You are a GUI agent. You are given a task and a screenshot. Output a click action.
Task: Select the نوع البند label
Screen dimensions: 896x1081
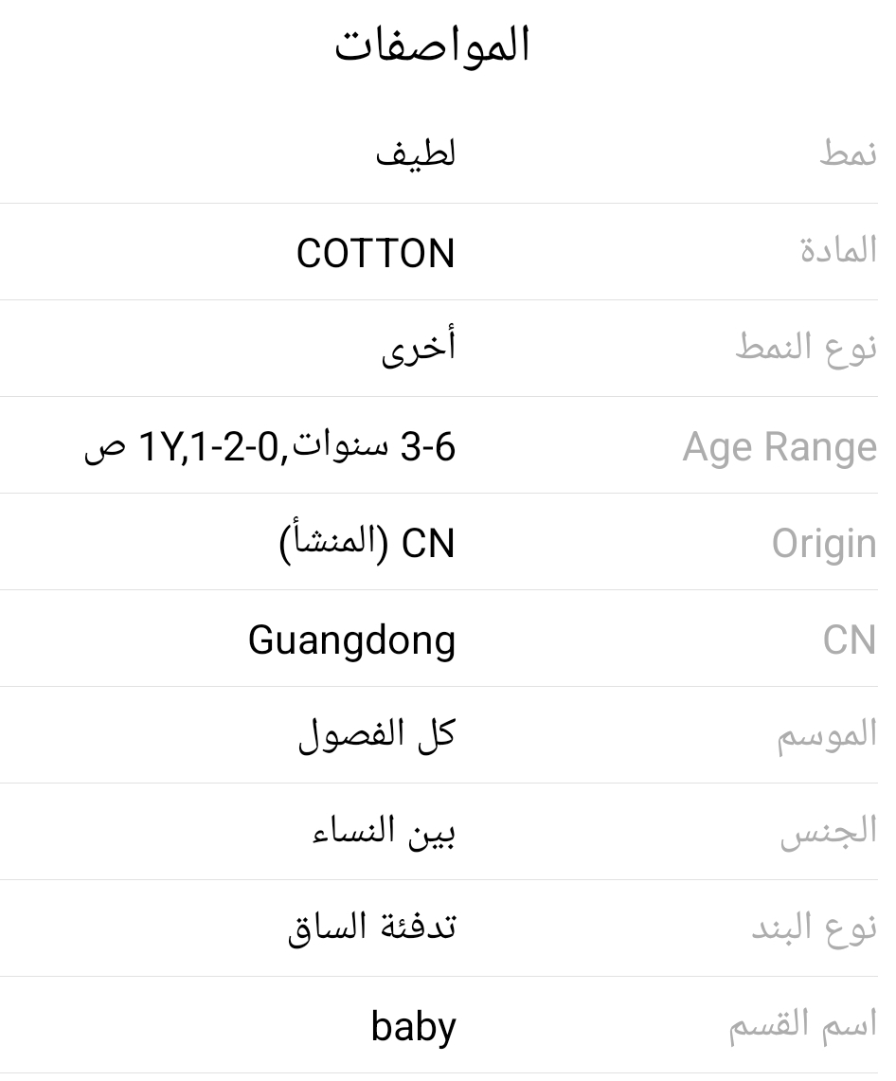815,928
